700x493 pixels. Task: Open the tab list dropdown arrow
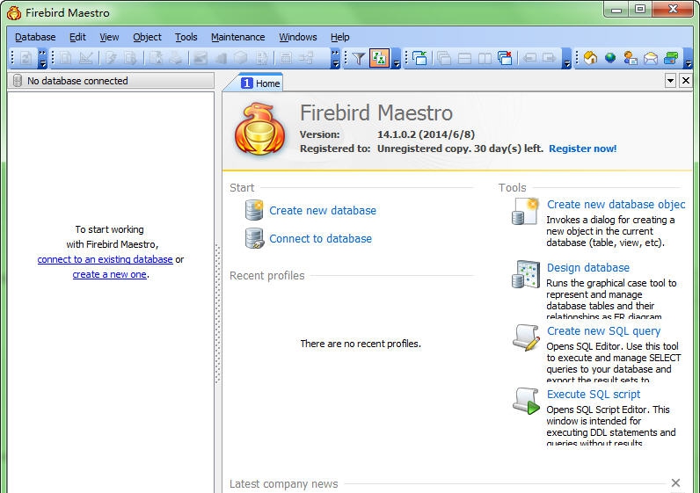pyautogui.click(x=670, y=81)
